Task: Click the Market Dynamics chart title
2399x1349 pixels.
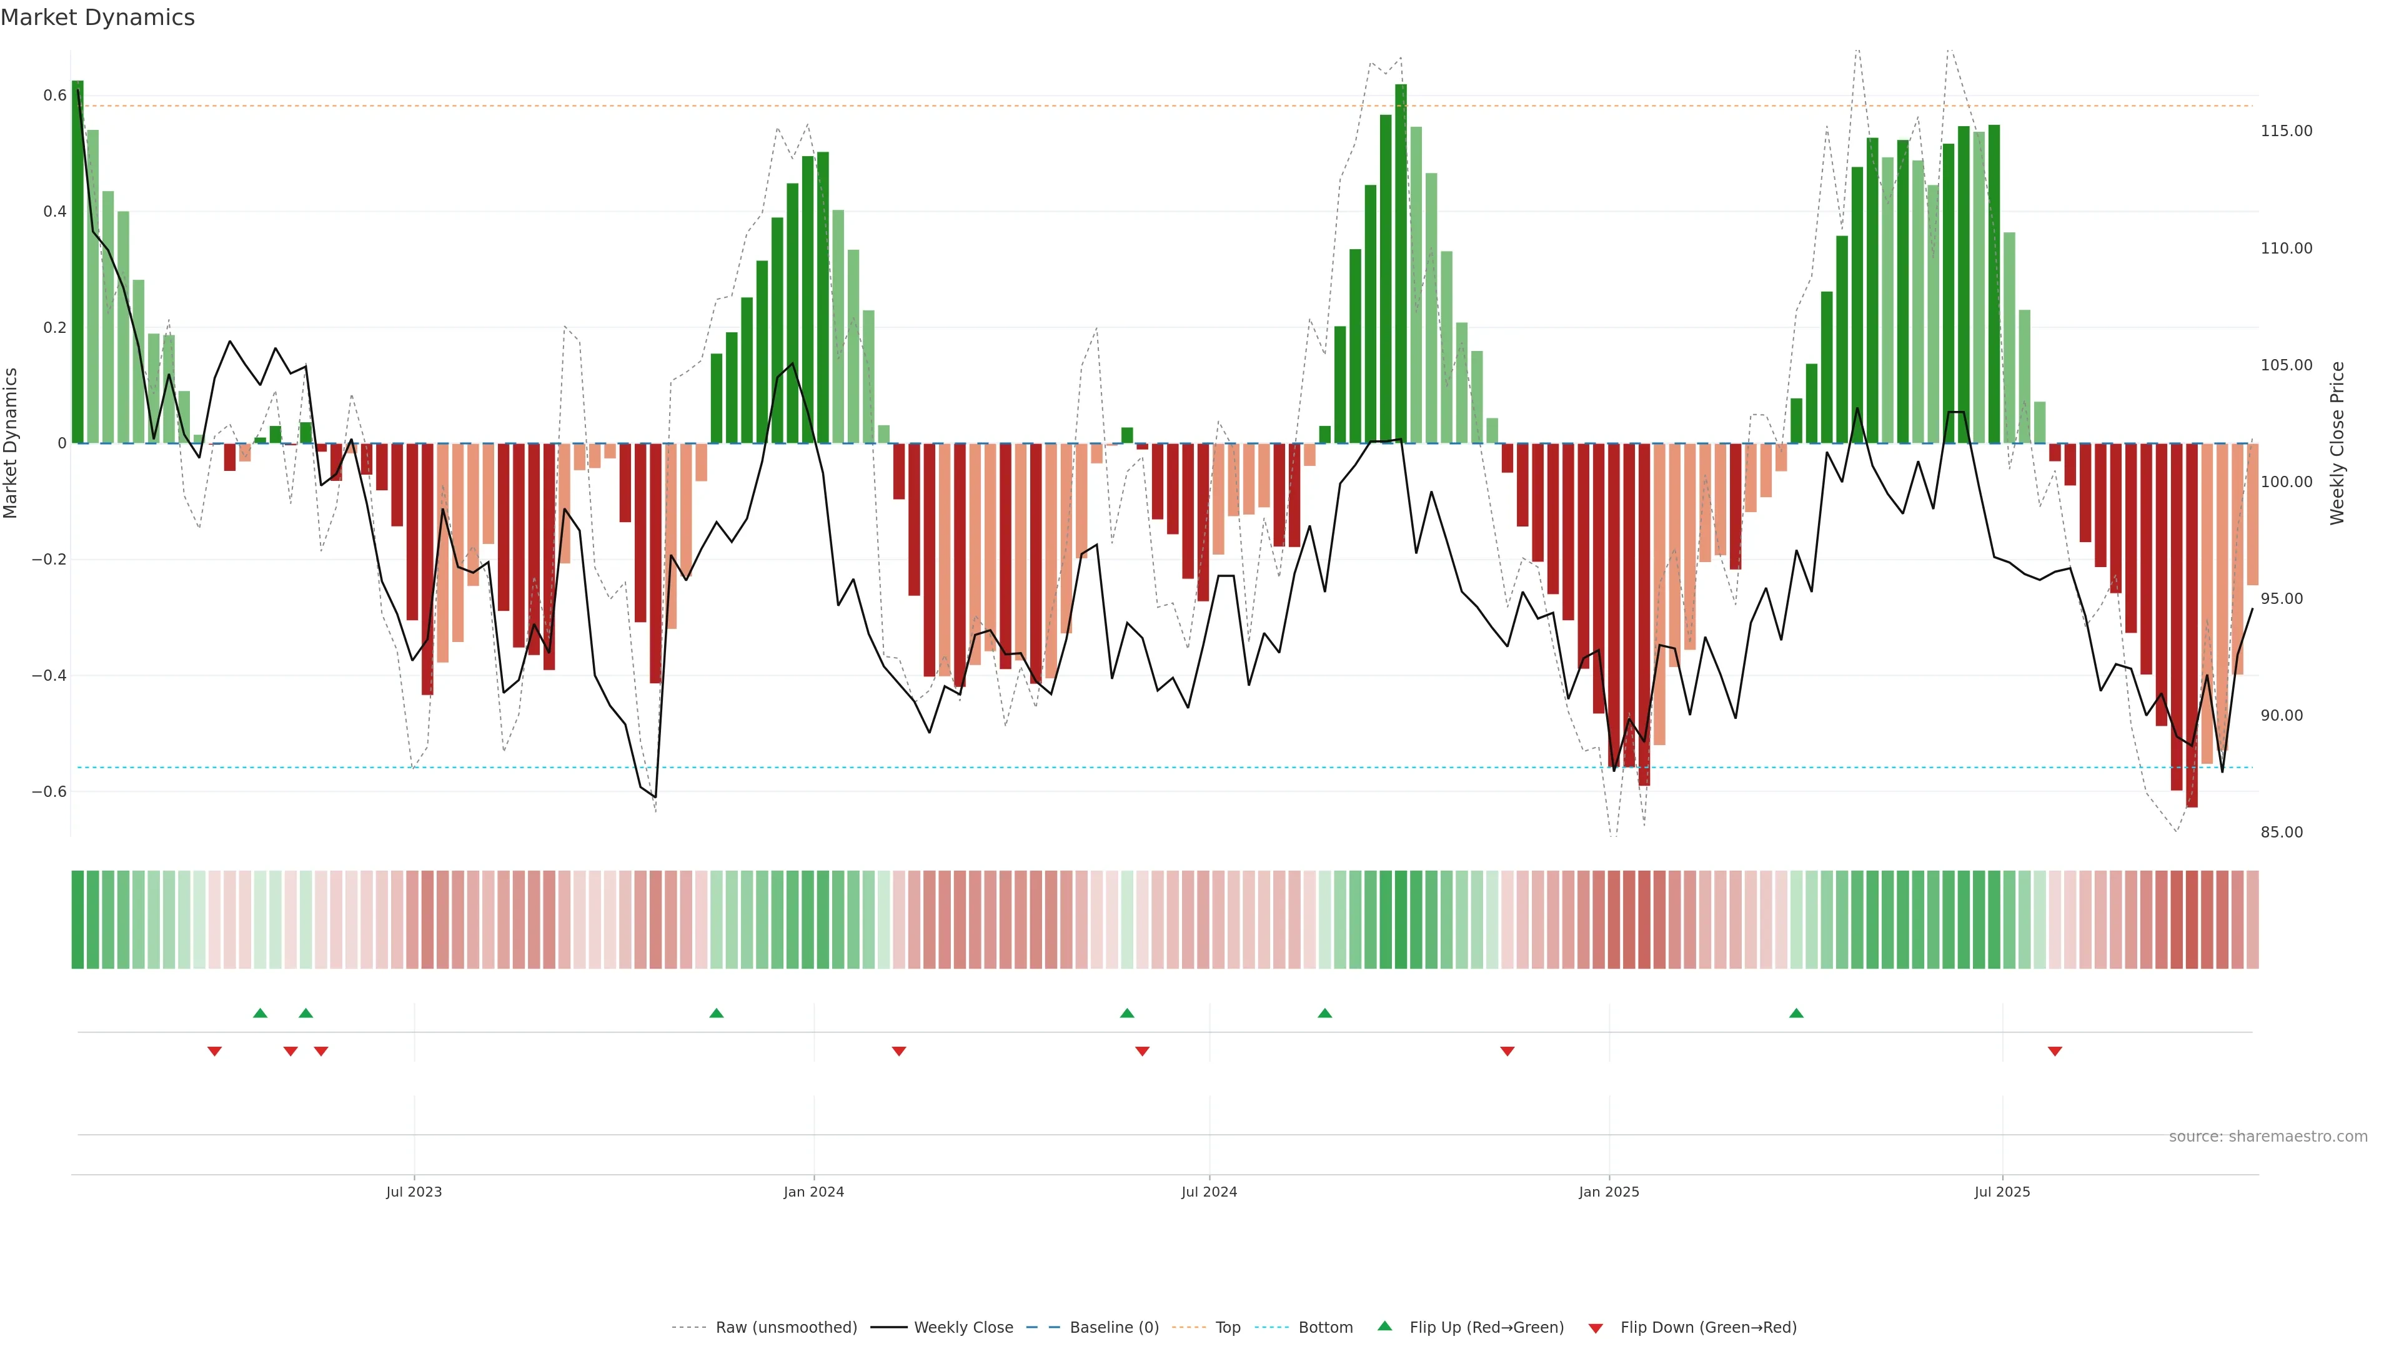Action: tap(98, 17)
